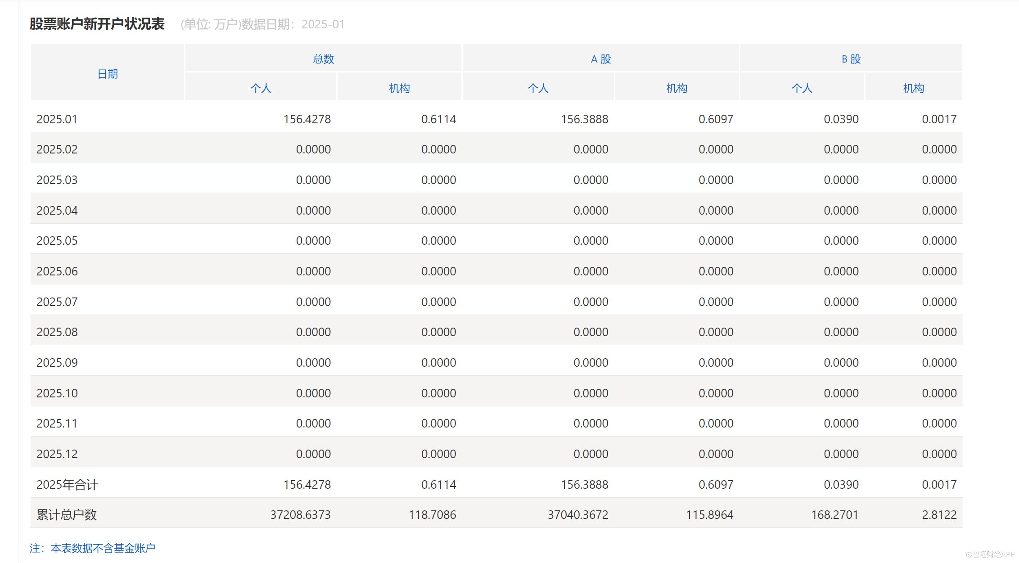Click the table title 股票账户新开户状况表

coord(97,24)
